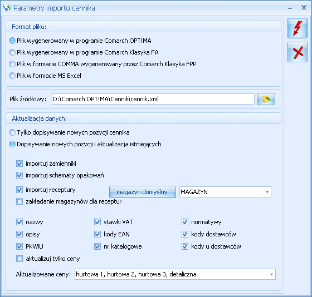This screenshot has width=312, height=297.
Task: Uncheck kody dostawców checkbox
Action: click(185, 234)
